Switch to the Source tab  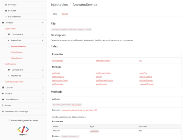pyautogui.click(x=65, y=14)
